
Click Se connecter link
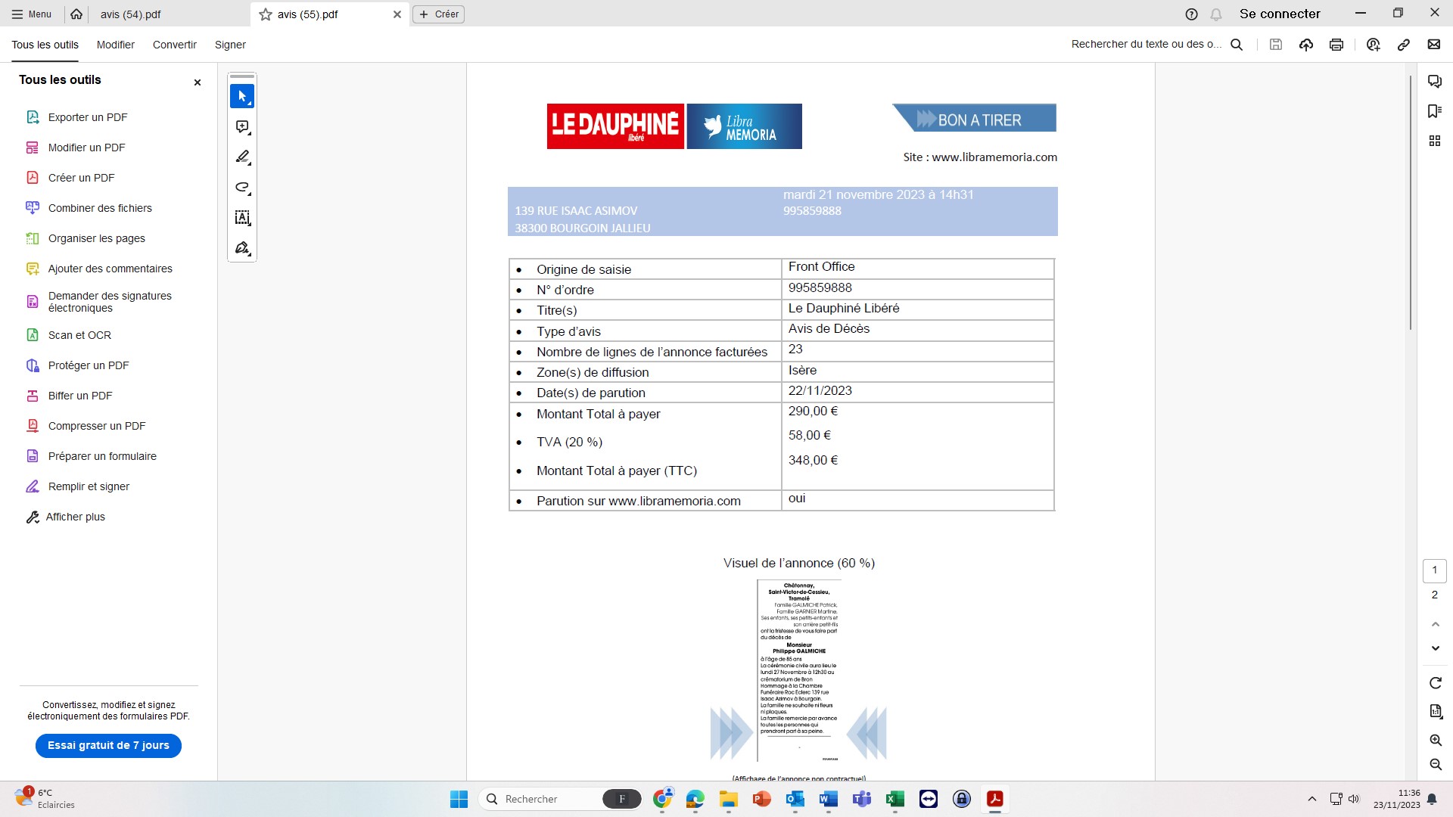coord(1280,14)
